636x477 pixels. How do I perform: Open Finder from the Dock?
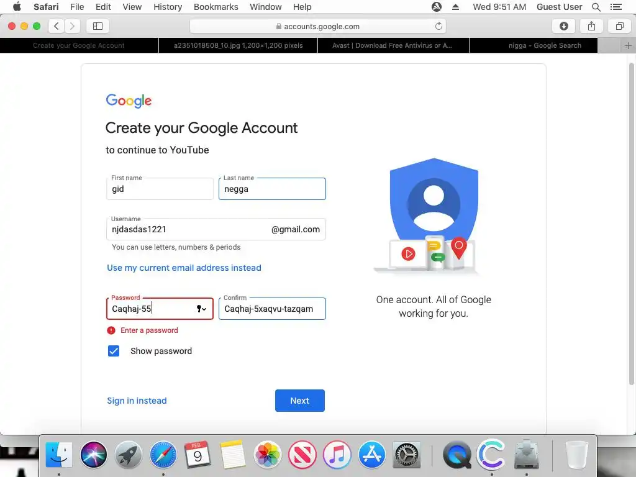coord(59,455)
